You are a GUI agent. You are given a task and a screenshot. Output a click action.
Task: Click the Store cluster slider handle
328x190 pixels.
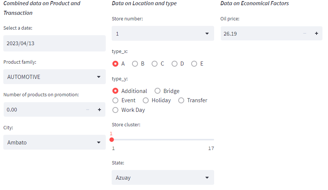pyautogui.click(x=112, y=140)
